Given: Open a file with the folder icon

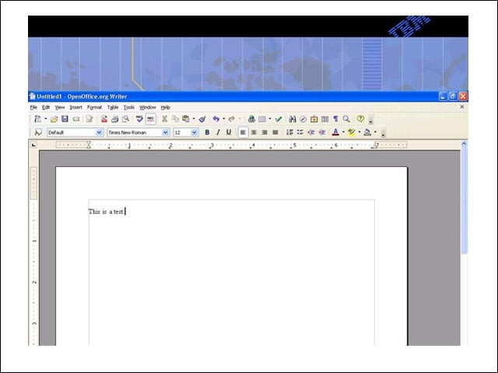Looking at the screenshot, I should point(54,119).
